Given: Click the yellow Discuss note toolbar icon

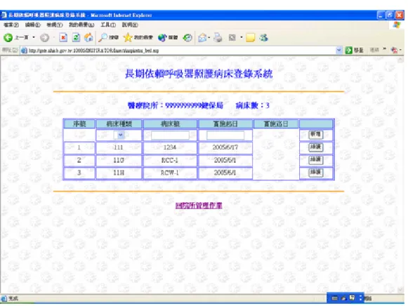Looking at the screenshot, I should point(250,38).
